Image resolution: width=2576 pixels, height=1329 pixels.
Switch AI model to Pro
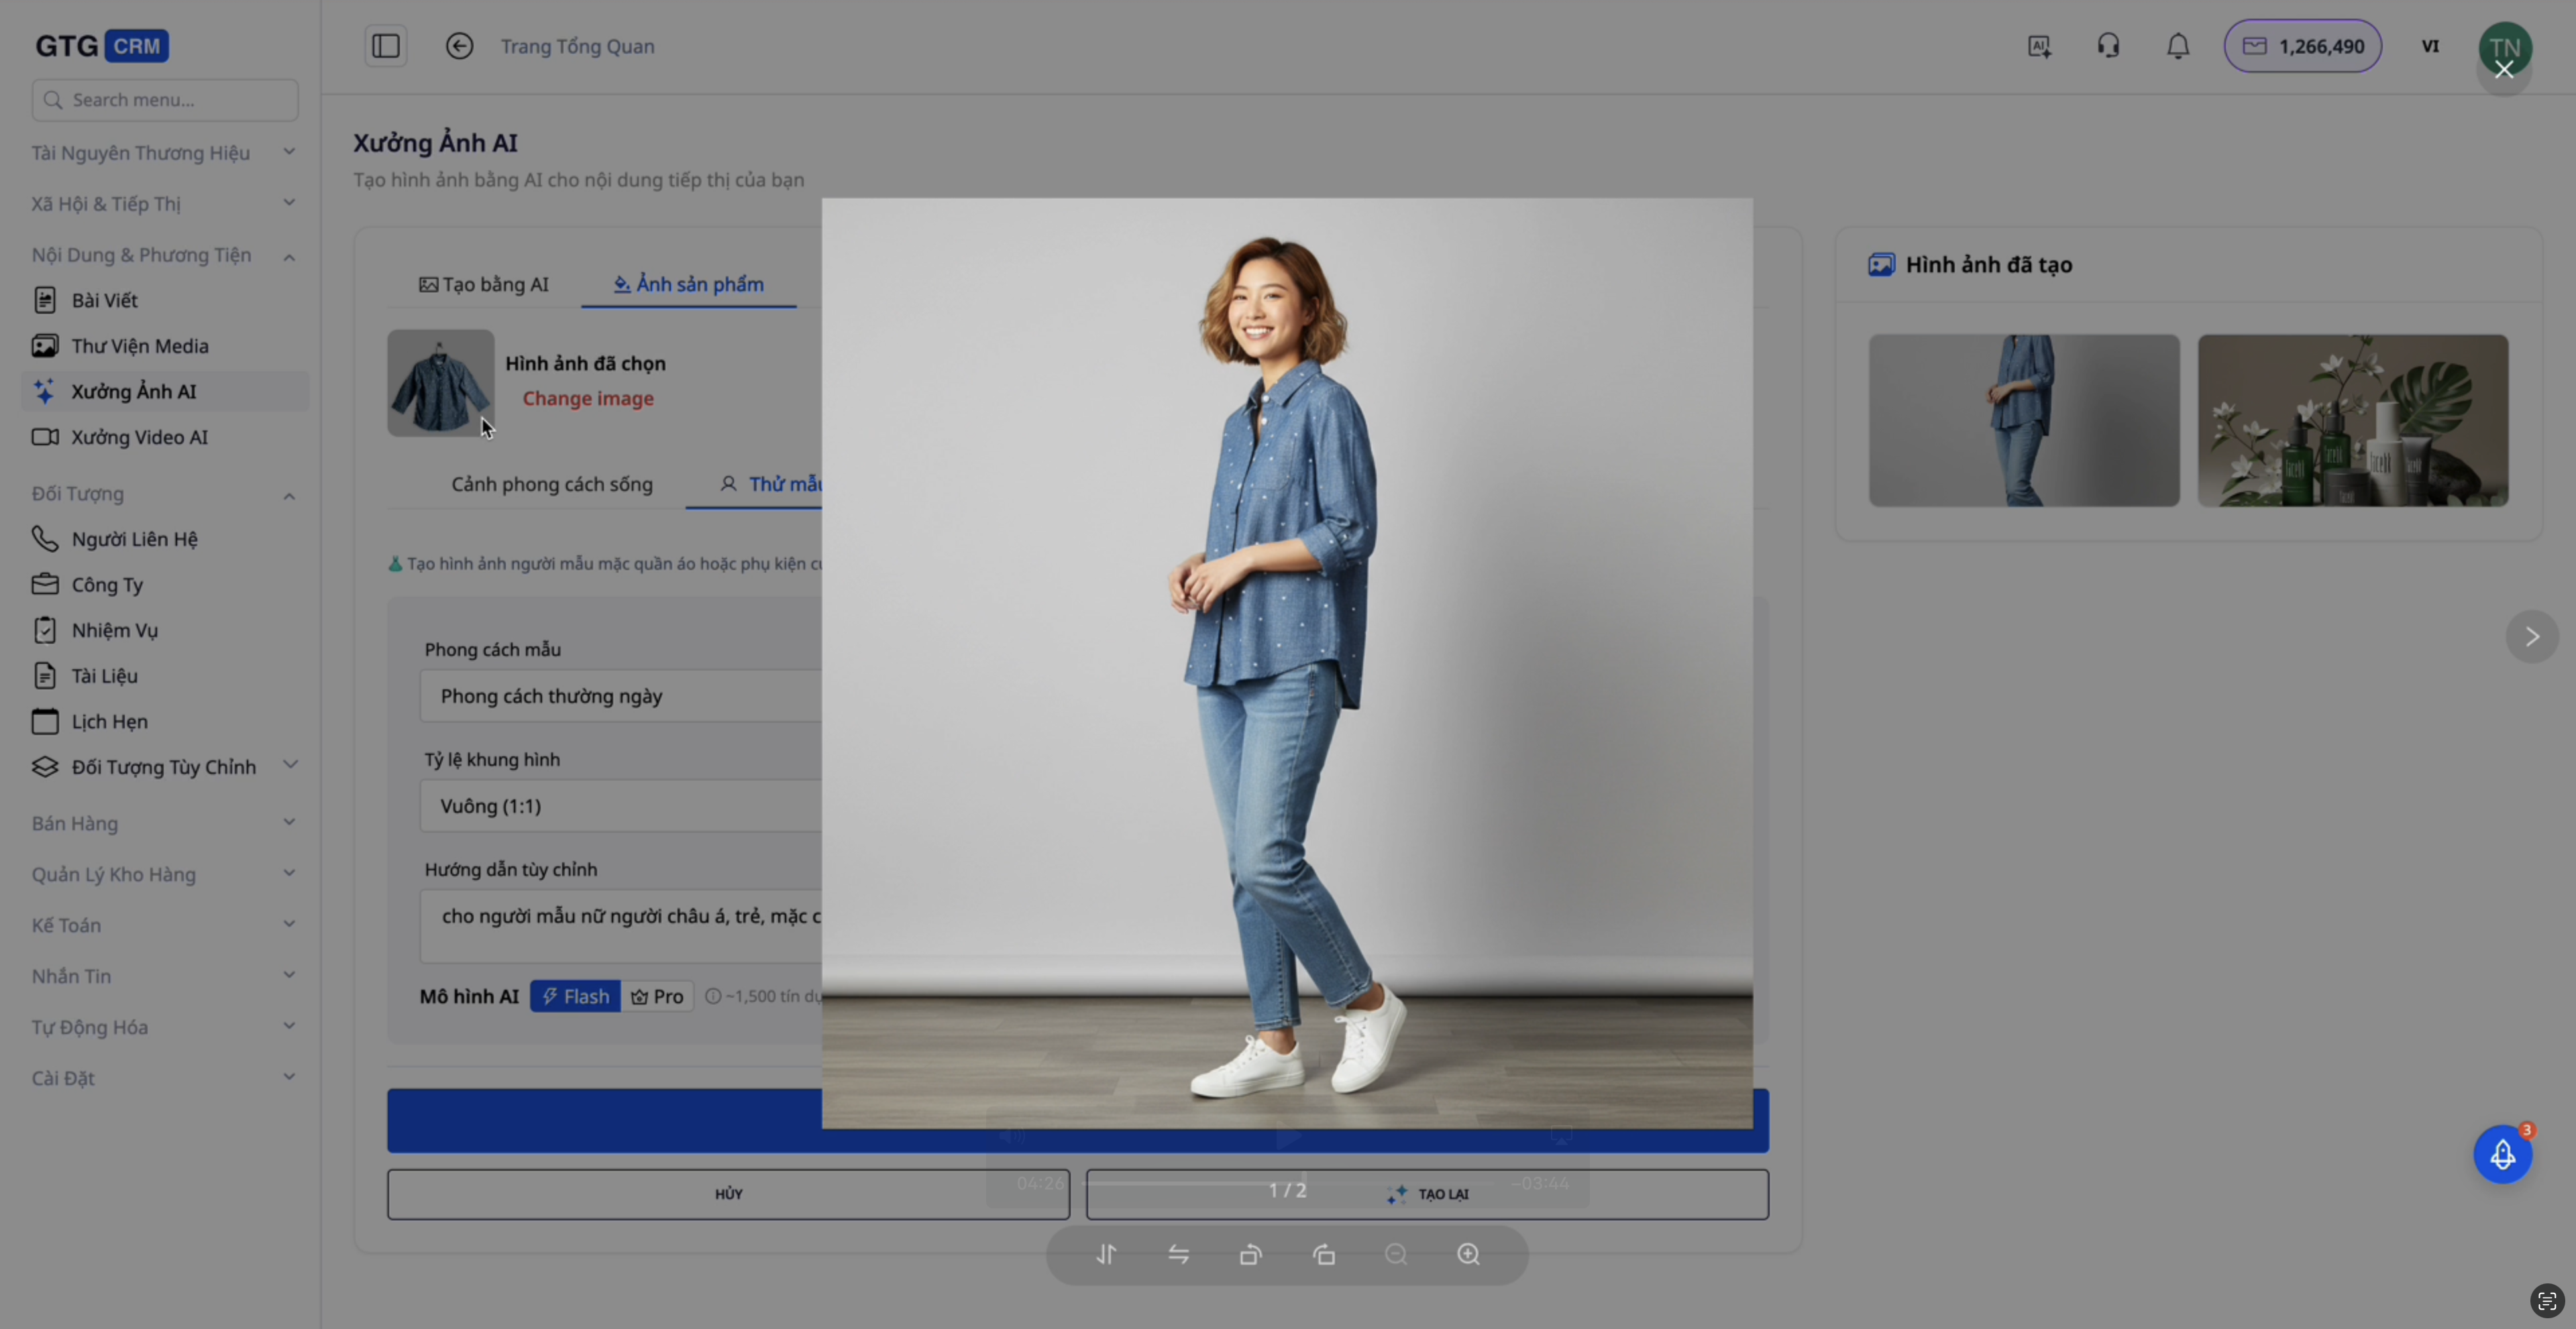coord(657,996)
